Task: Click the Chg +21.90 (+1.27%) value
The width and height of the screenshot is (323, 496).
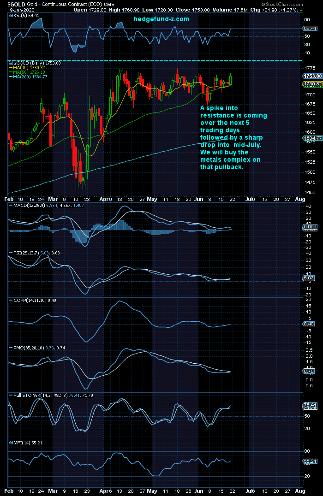Action: (x=274, y=10)
